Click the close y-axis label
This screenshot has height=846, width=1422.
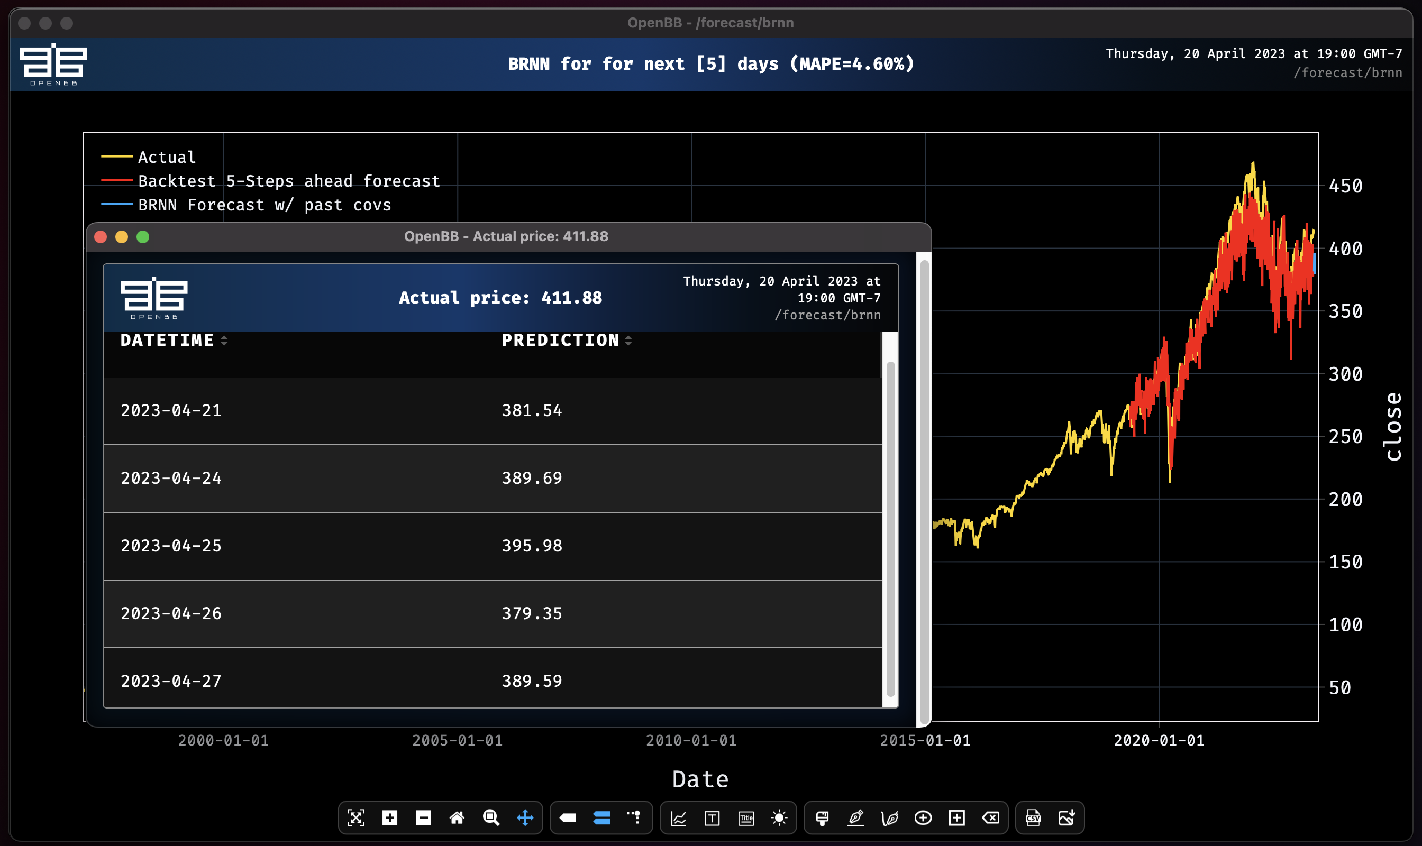point(1393,426)
